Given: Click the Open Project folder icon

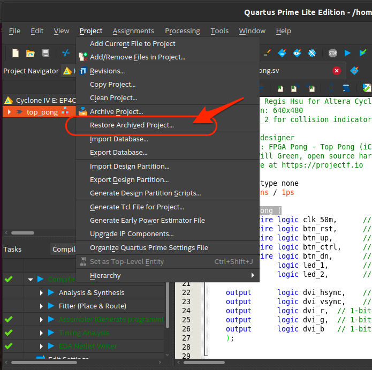Looking at the screenshot, I should 31,53.
